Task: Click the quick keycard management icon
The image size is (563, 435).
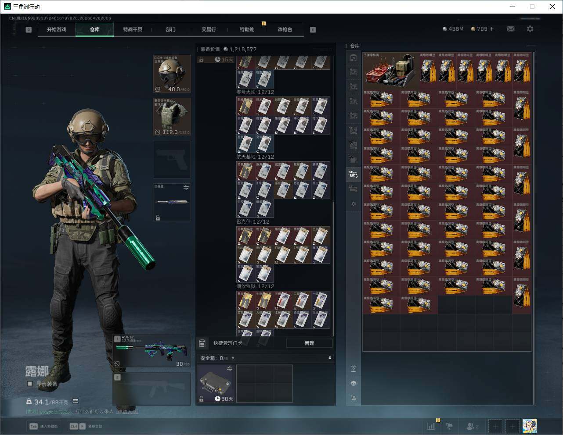Action: 202,343
